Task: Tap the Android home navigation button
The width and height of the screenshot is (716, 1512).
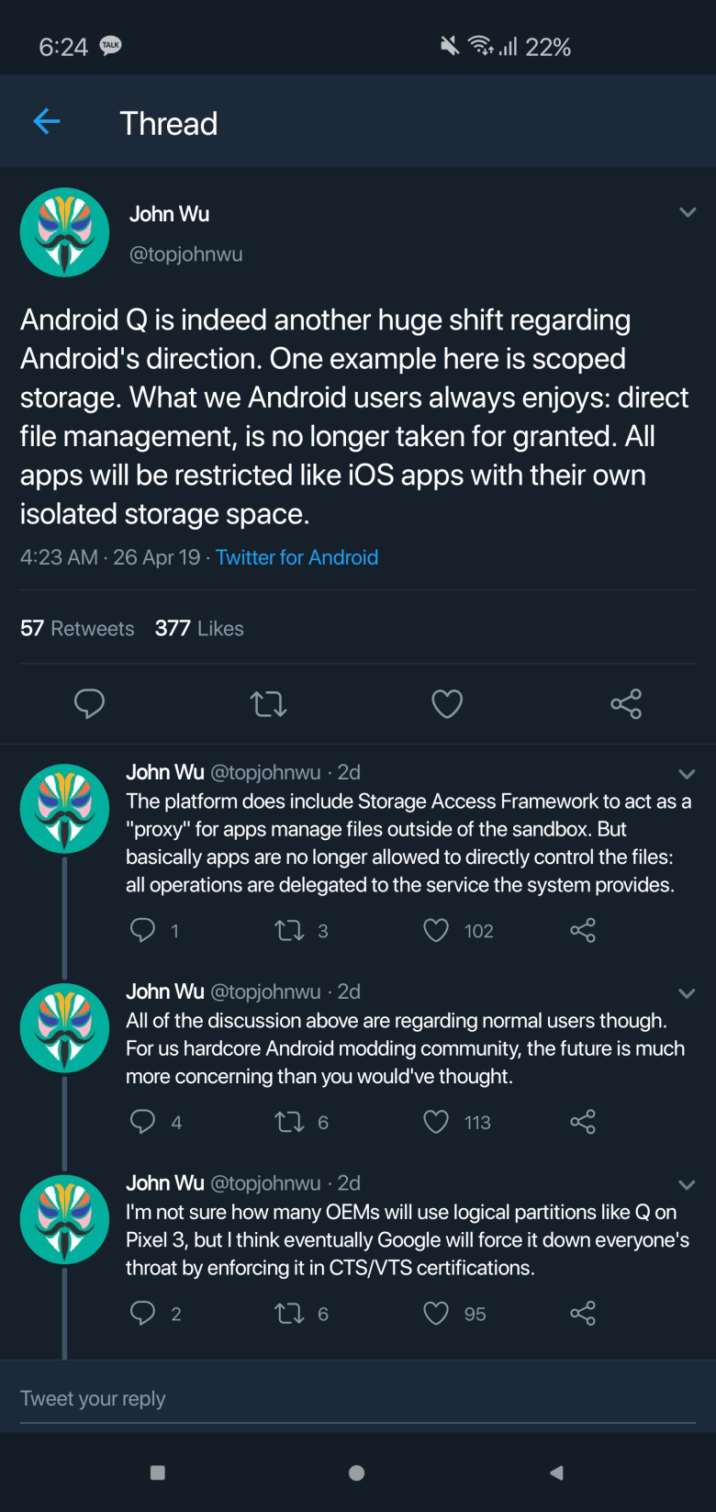Action: pos(357,1473)
